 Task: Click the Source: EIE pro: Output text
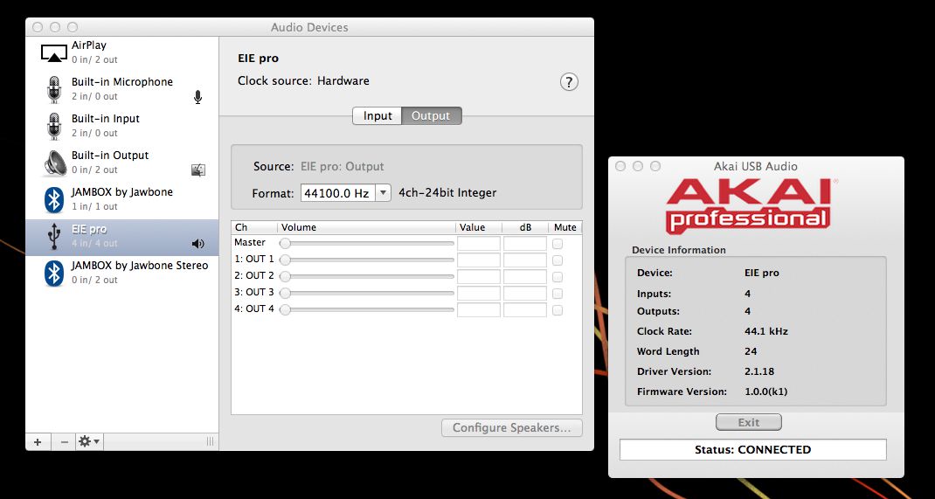318,166
